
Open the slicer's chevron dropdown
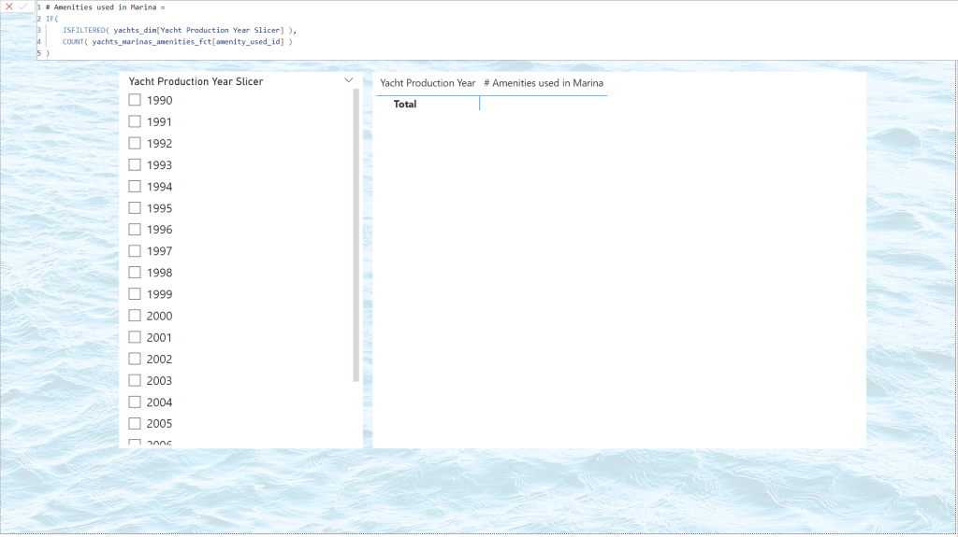pyautogui.click(x=349, y=81)
